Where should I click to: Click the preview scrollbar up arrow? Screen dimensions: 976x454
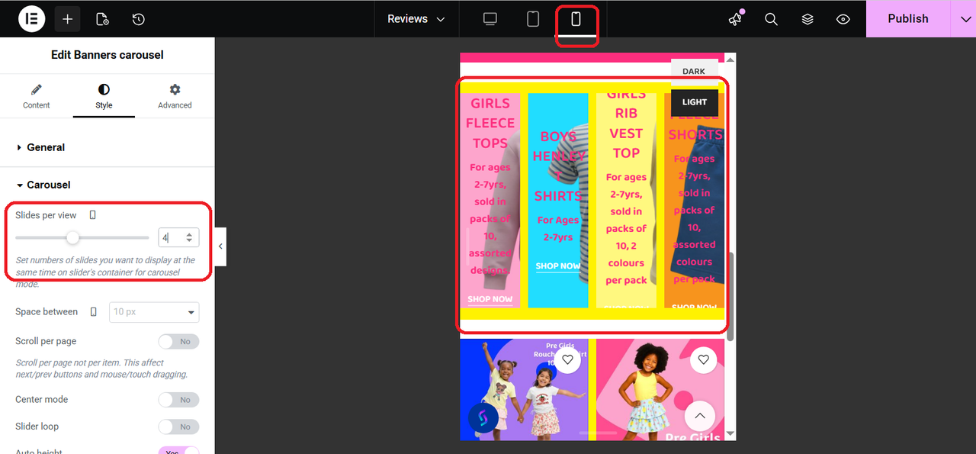pyautogui.click(x=730, y=59)
